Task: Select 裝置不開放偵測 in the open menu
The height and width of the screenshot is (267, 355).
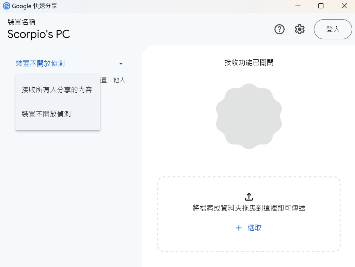Action: pyautogui.click(x=46, y=114)
